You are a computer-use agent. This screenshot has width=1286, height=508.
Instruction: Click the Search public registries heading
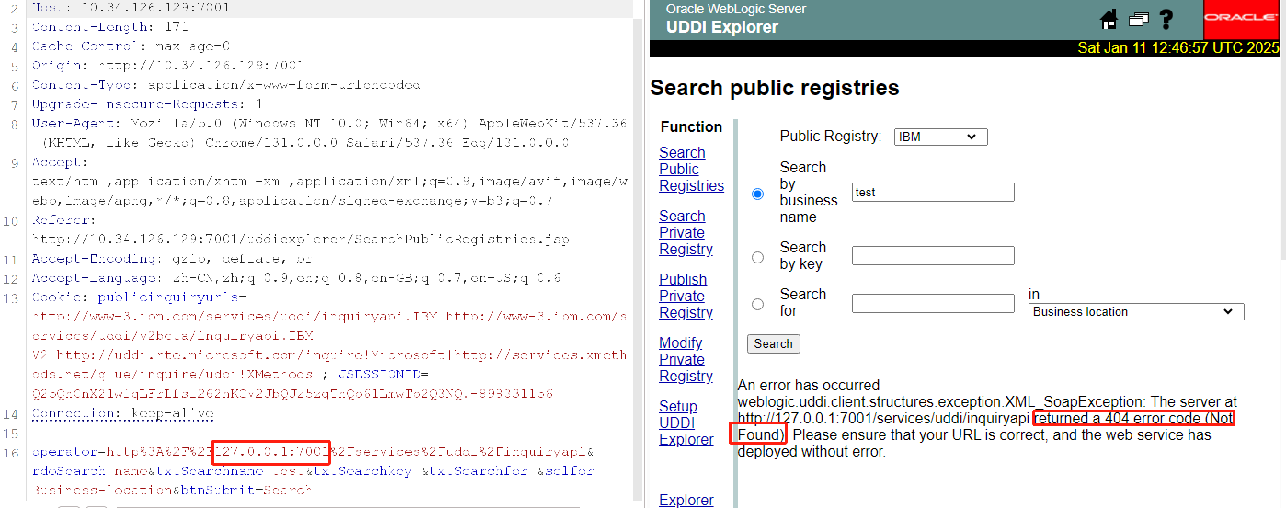(775, 88)
